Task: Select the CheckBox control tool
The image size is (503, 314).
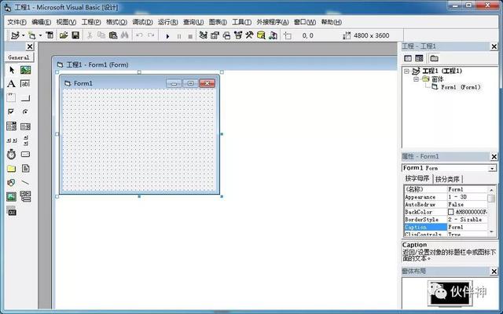Action: [11, 111]
